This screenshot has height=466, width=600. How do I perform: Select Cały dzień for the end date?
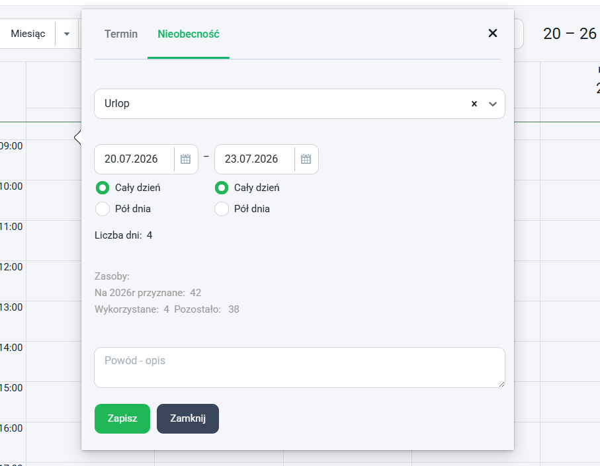(x=222, y=188)
